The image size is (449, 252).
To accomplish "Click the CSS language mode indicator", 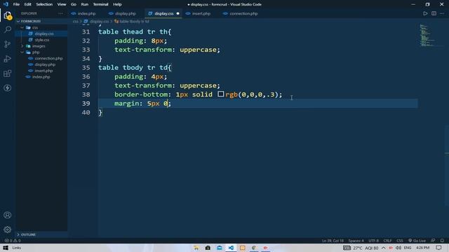I will (x=400, y=241).
